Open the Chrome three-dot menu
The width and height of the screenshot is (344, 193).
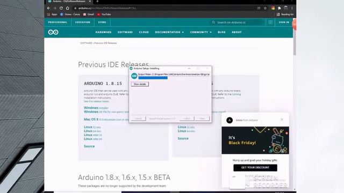pyautogui.click(x=292, y=8)
